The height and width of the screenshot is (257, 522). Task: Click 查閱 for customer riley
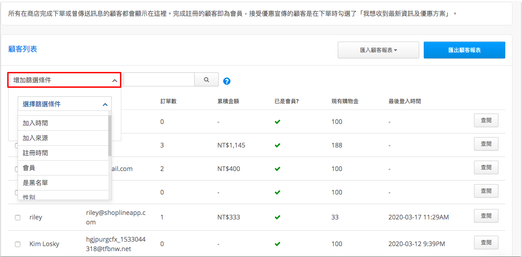tap(486, 216)
